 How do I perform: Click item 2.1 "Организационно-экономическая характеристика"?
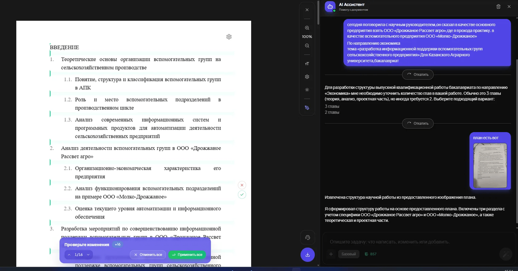tap(148, 172)
